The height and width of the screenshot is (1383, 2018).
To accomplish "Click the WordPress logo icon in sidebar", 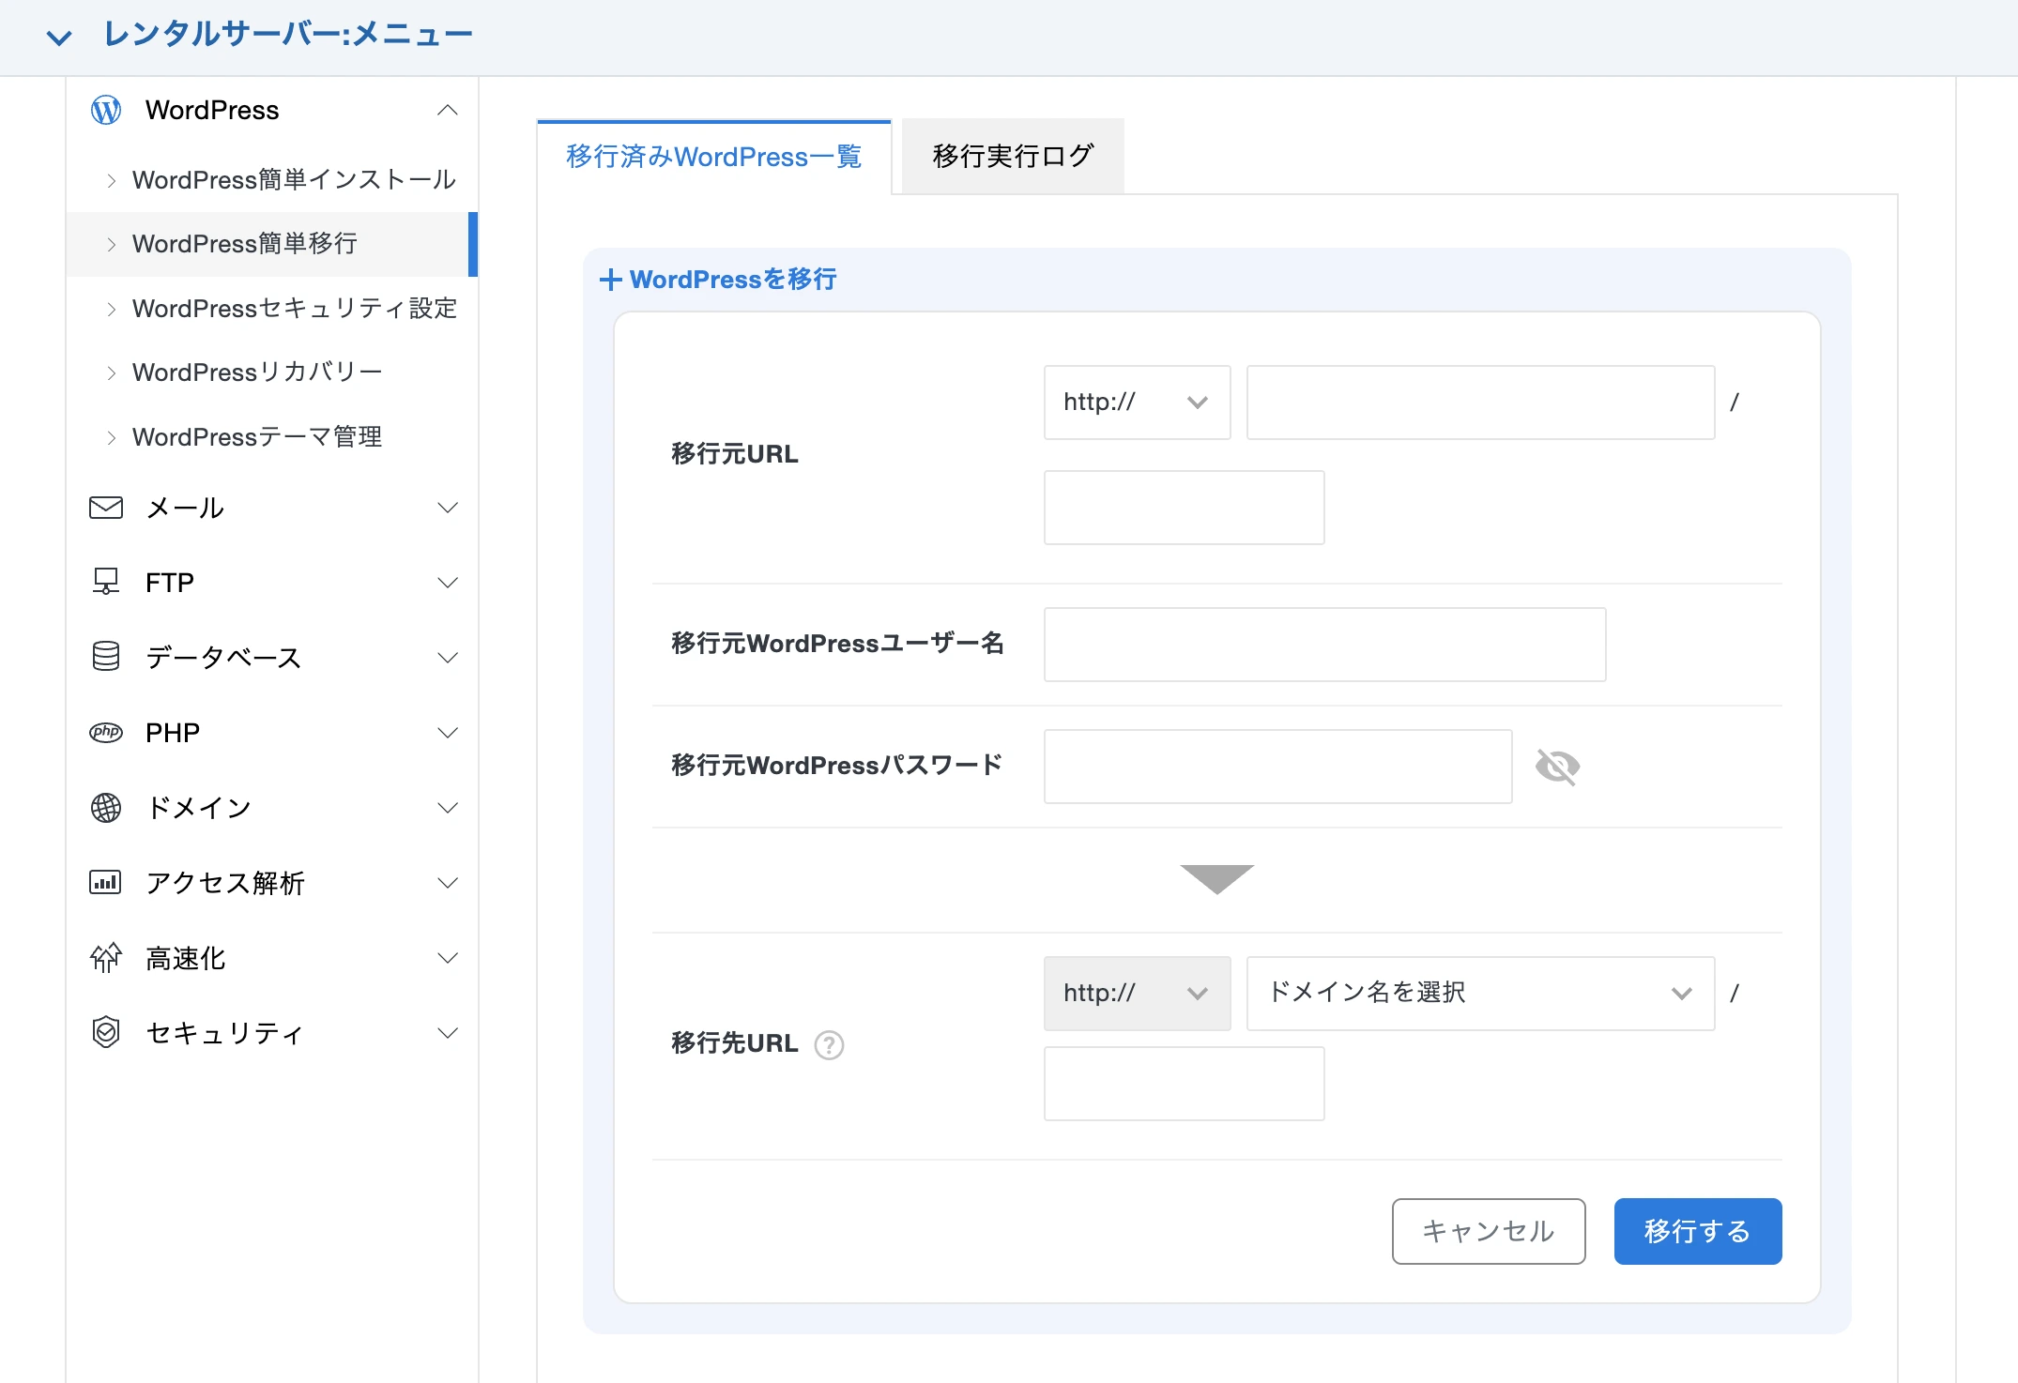I will [x=106, y=110].
